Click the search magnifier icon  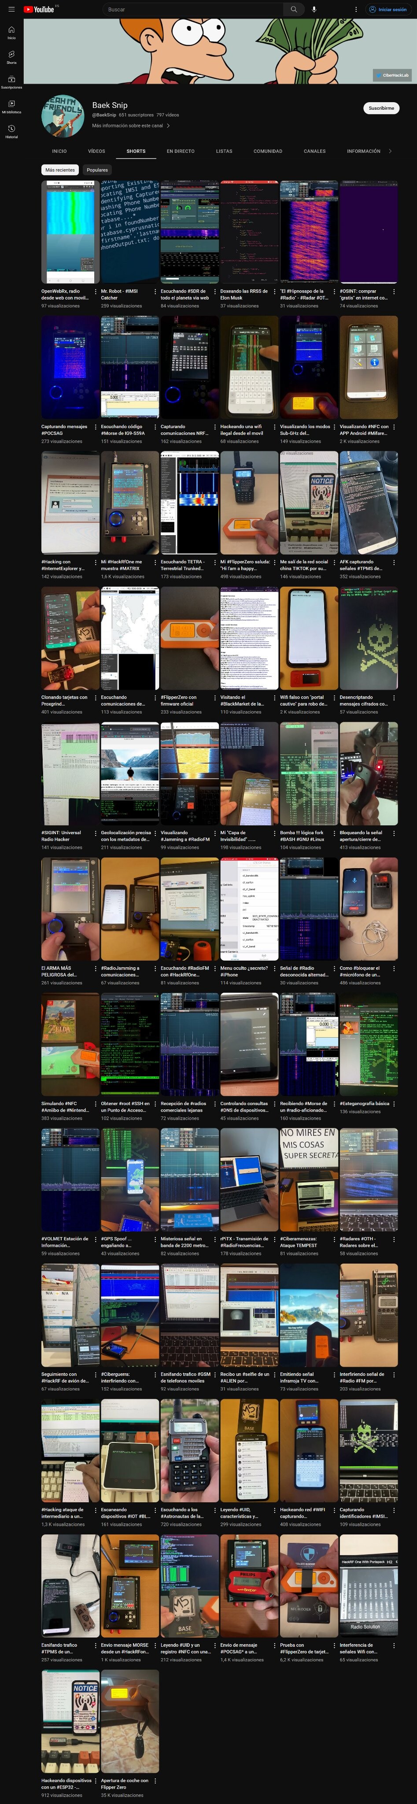294,9
